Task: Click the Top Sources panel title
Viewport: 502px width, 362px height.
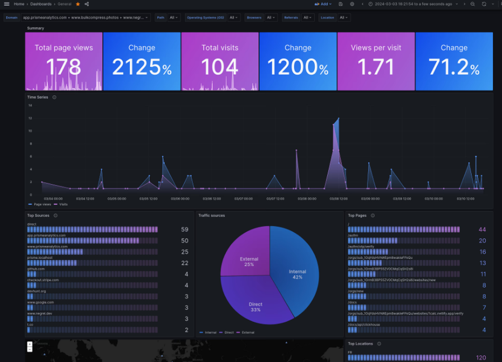Action: point(38,216)
